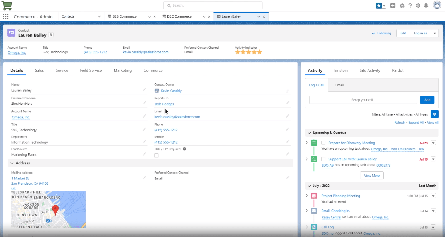
Task: Click the View More button
Action: 372,176
